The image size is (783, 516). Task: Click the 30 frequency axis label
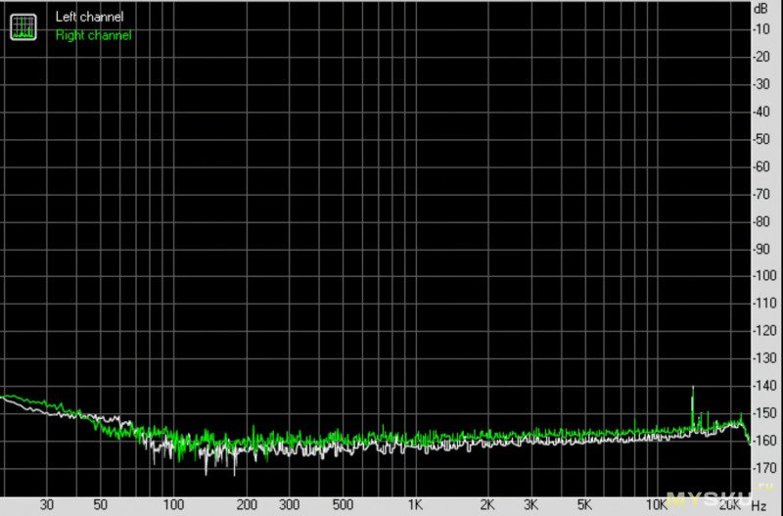46,505
